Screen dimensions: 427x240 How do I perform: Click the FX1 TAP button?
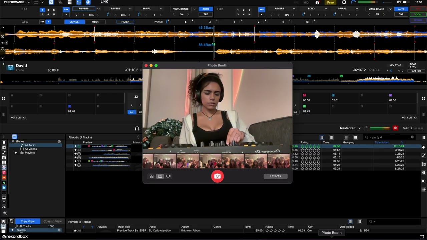tap(206, 14)
